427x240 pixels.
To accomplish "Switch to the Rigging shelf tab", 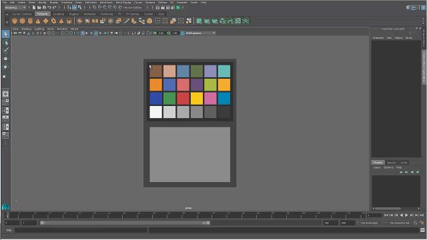I will pyautogui.click(x=74, y=14).
